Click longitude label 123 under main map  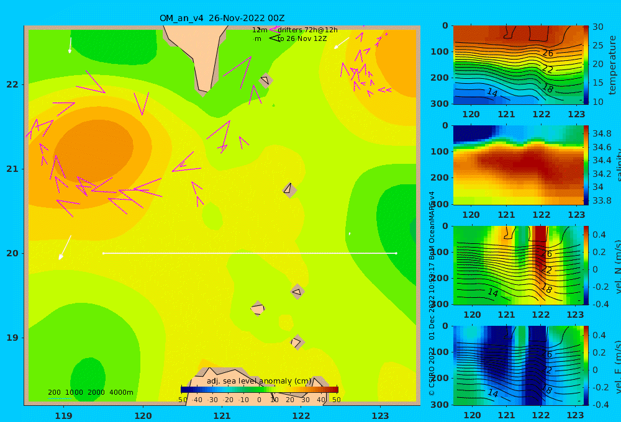tap(381, 416)
